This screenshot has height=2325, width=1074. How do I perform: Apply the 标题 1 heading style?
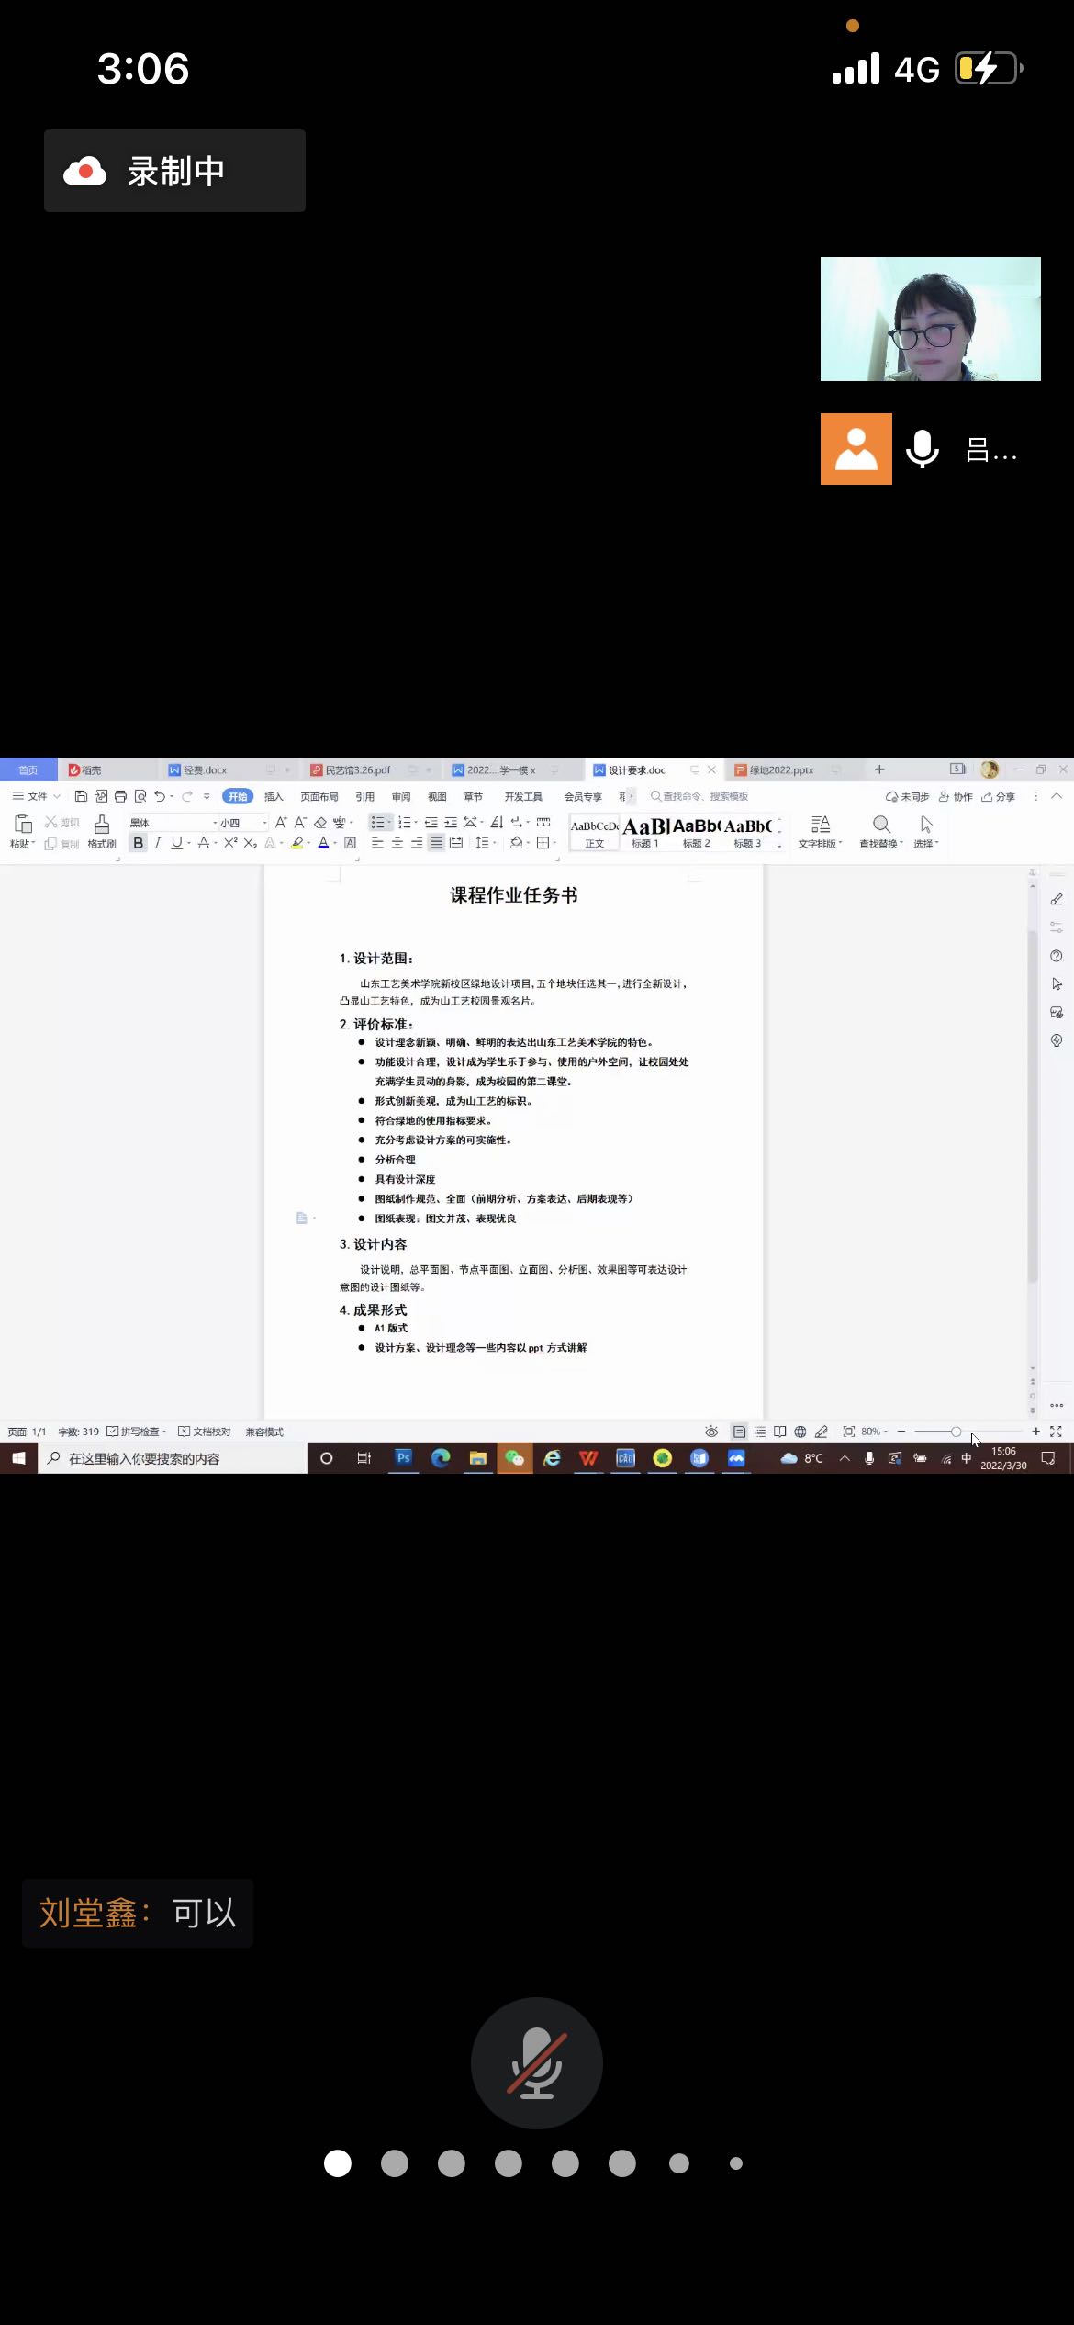point(645,831)
